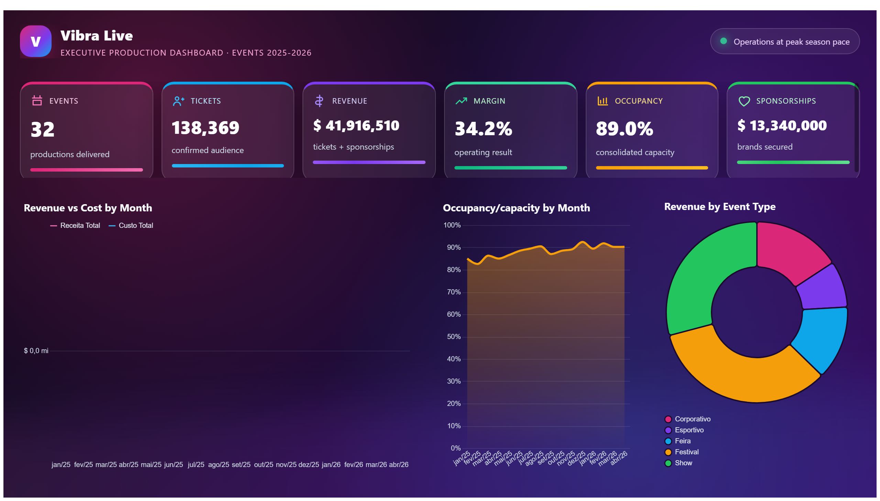Click the Esportivo legend entry
Viewport: 880px width, 501px height.
[x=684, y=430]
